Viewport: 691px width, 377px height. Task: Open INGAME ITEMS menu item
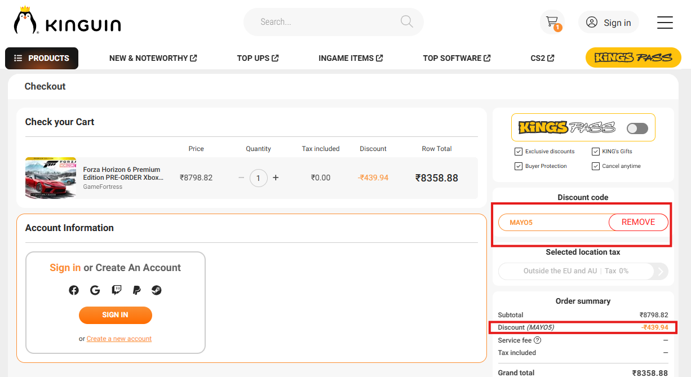pos(351,58)
